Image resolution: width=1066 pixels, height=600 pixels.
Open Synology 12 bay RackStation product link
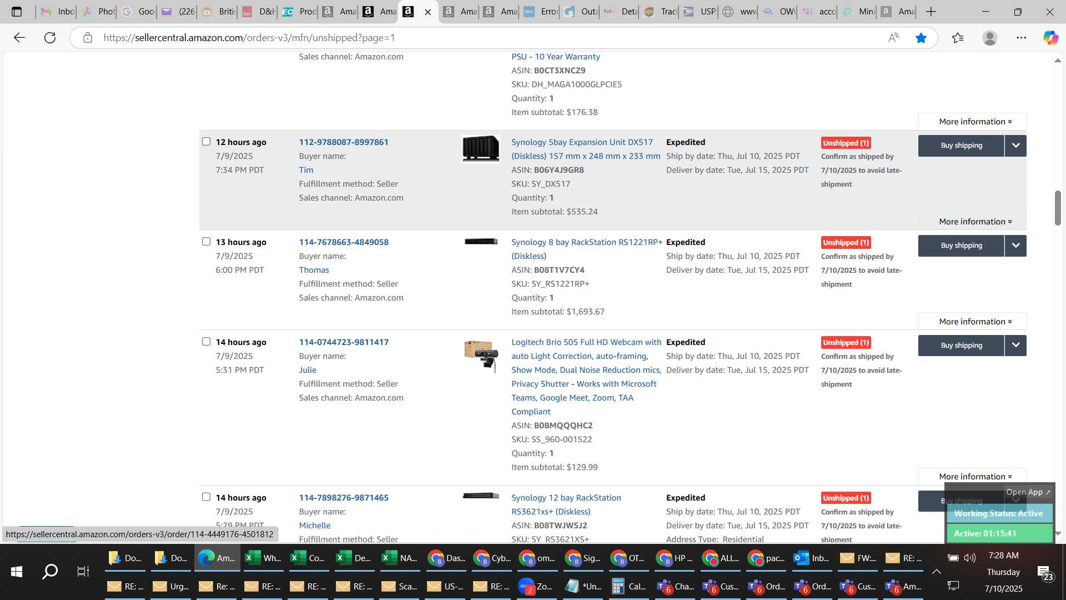coord(566,504)
